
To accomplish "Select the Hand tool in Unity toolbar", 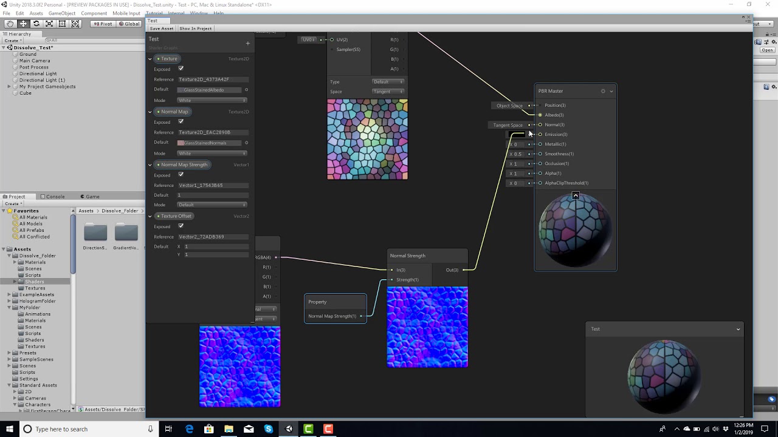I will point(10,24).
